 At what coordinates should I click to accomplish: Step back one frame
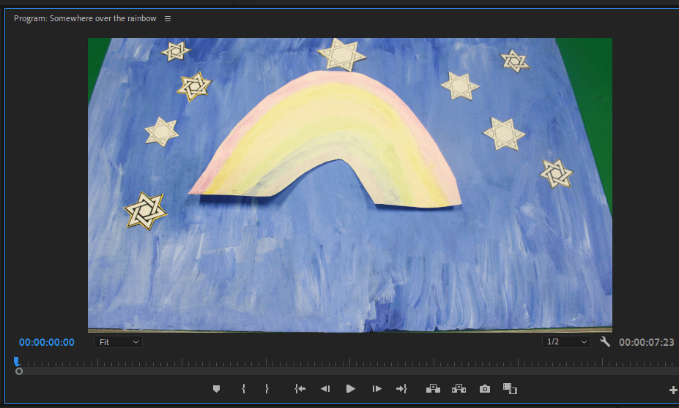pos(325,389)
